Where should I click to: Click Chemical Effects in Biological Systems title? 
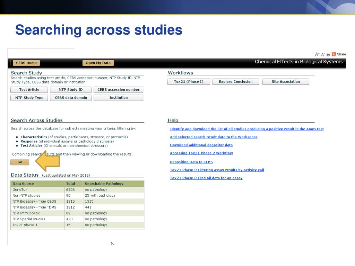pos(298,62)
